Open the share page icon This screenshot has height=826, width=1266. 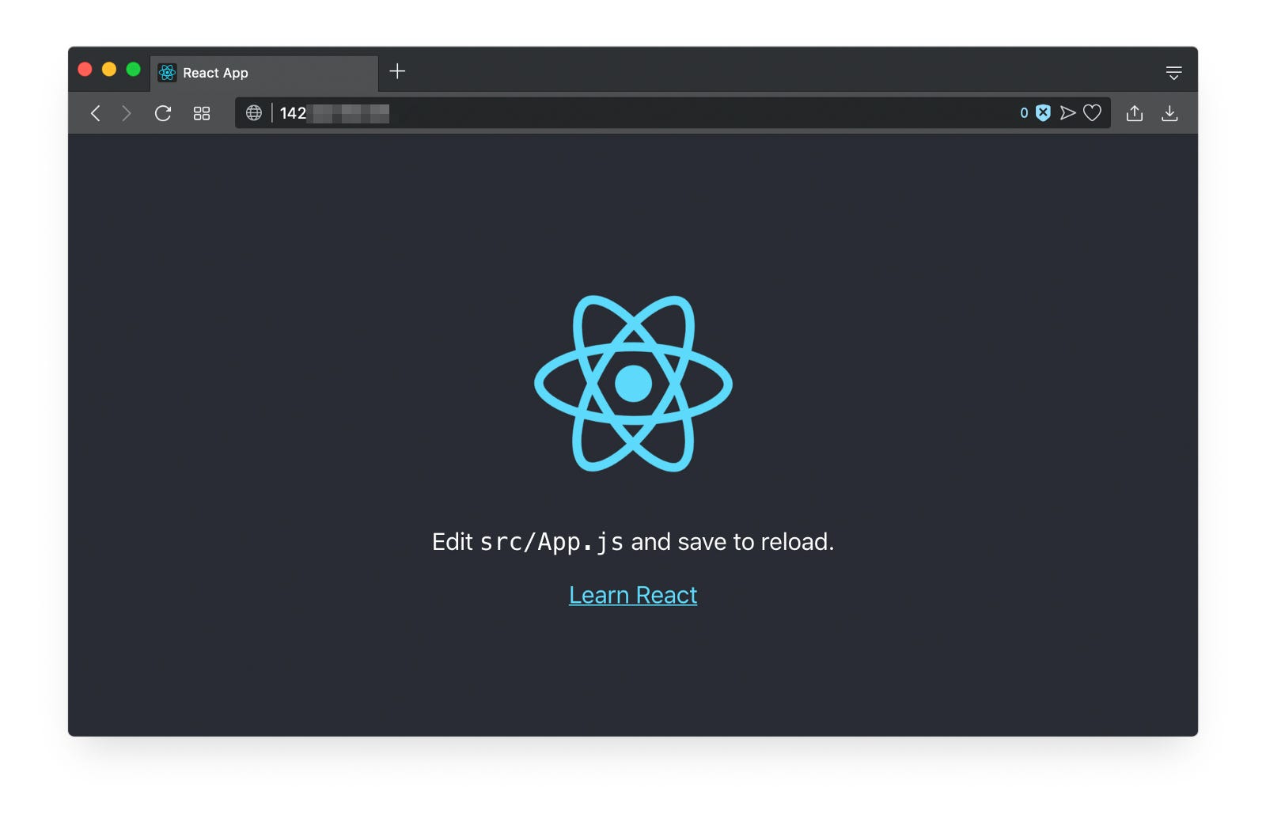point(1135,113)
